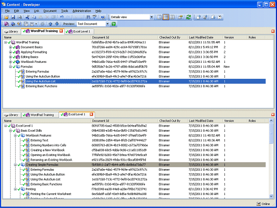Click the Copy icon in toolbar
Screen dimensions: 277x208
click(x=34, y=17)
